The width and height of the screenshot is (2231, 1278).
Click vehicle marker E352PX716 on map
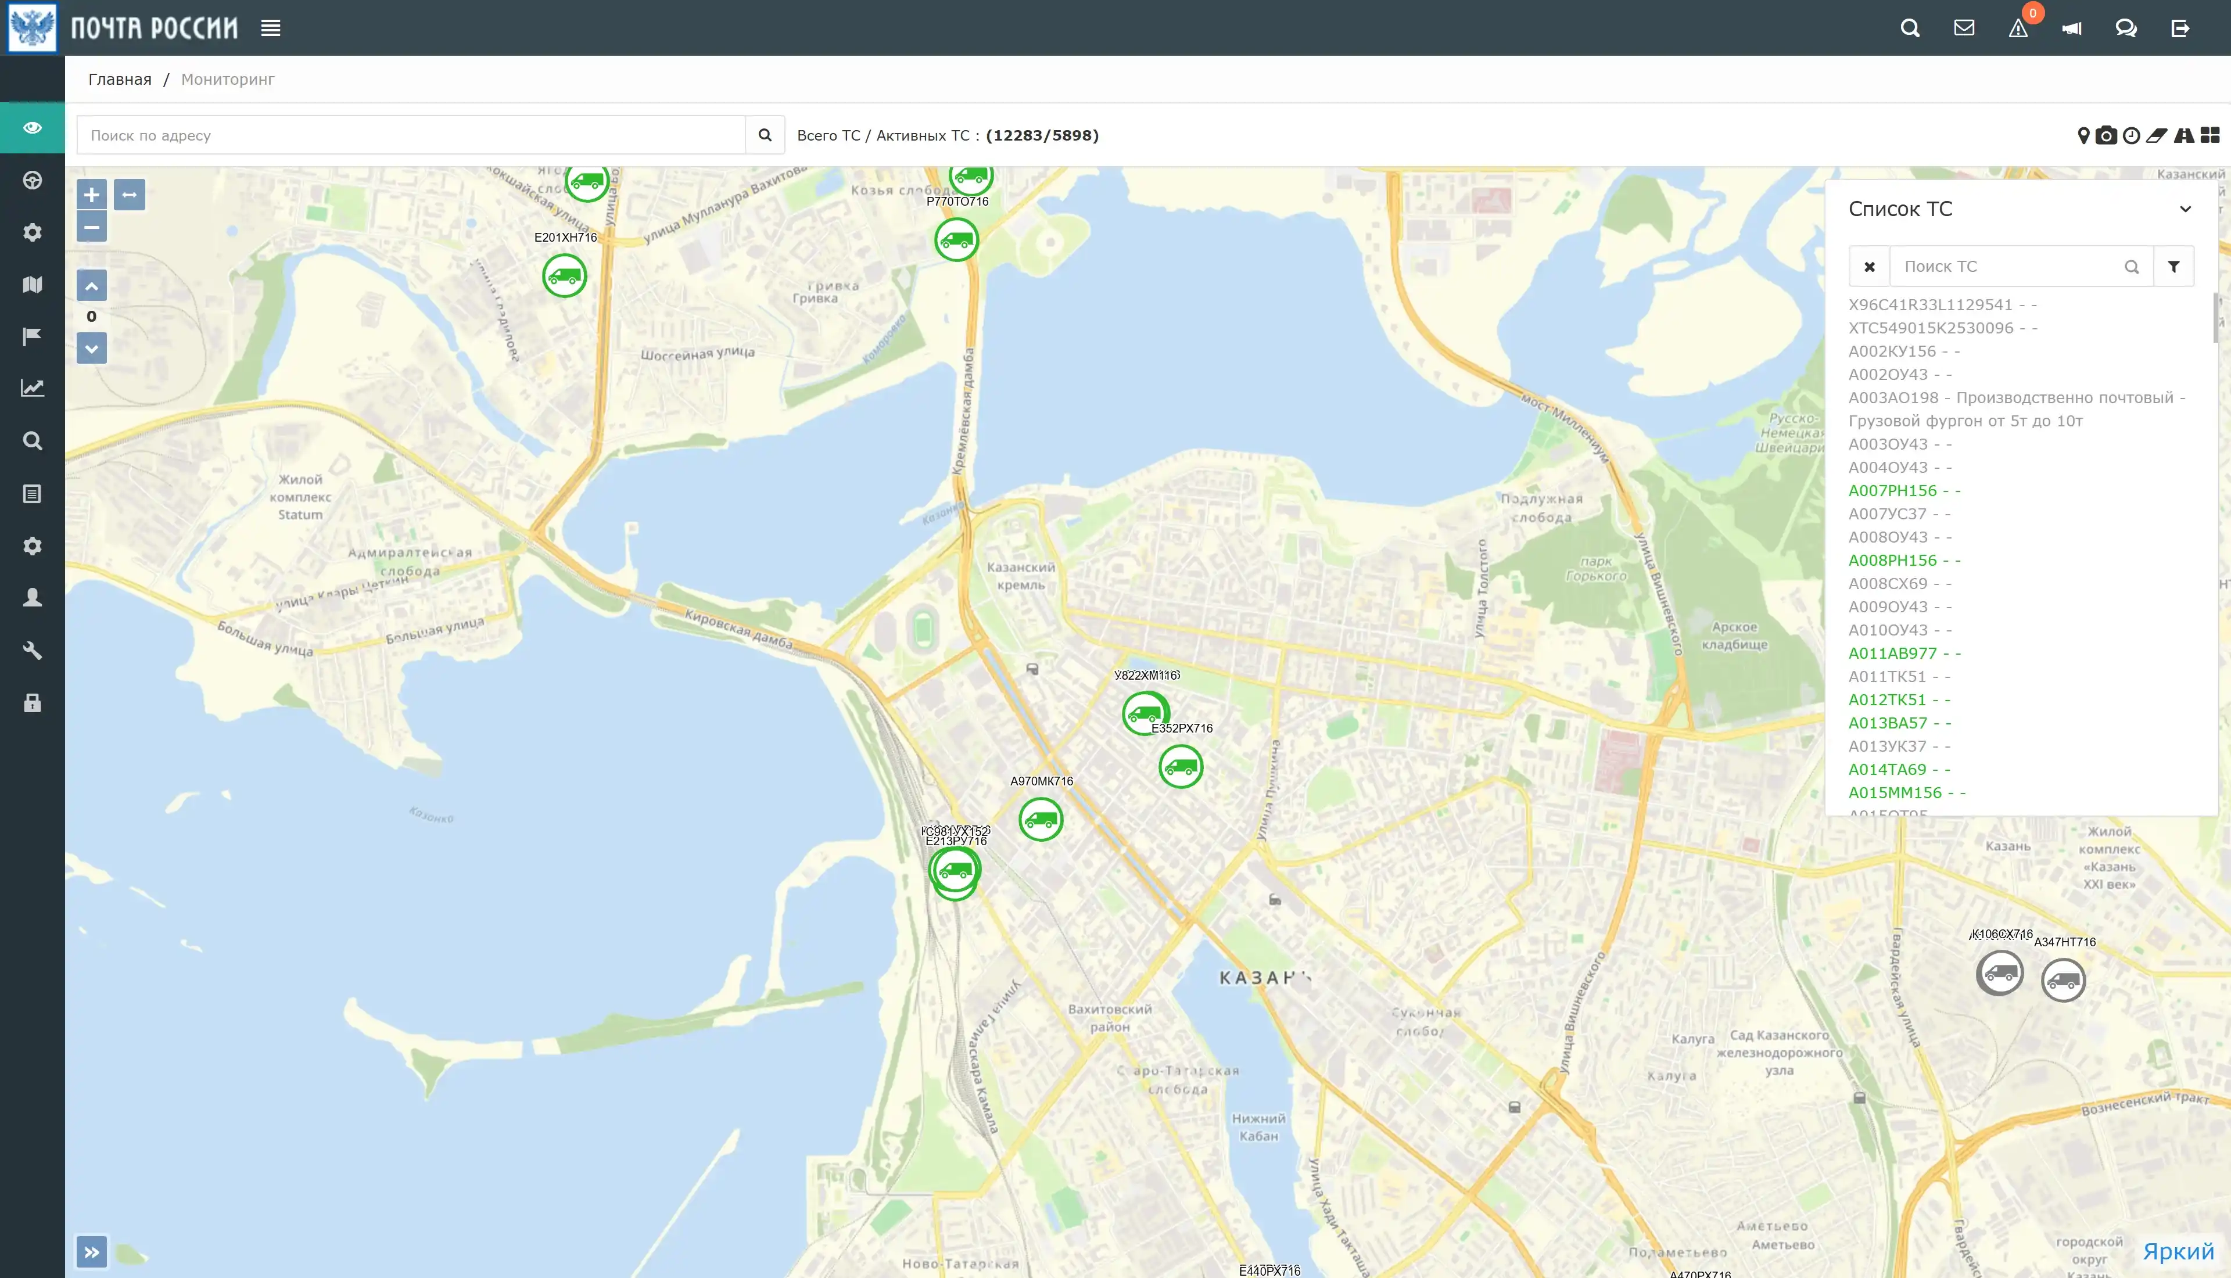pyautogui.click(x=1181, y=767)
